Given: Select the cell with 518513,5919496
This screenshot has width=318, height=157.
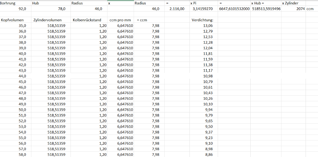Looking at the screenshot, I should click(266, 9).
